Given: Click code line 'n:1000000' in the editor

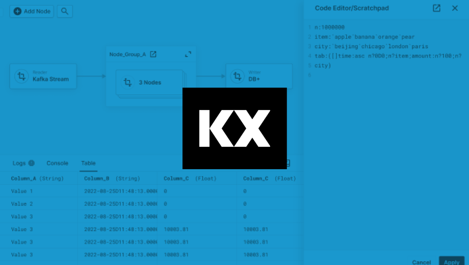Looking at the screenshot, I should (329, 27).
